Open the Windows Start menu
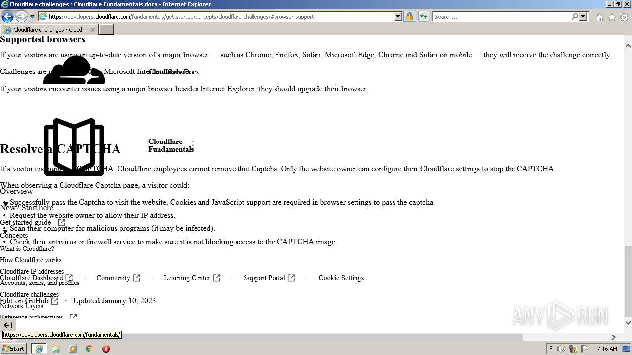 point(14,349)
